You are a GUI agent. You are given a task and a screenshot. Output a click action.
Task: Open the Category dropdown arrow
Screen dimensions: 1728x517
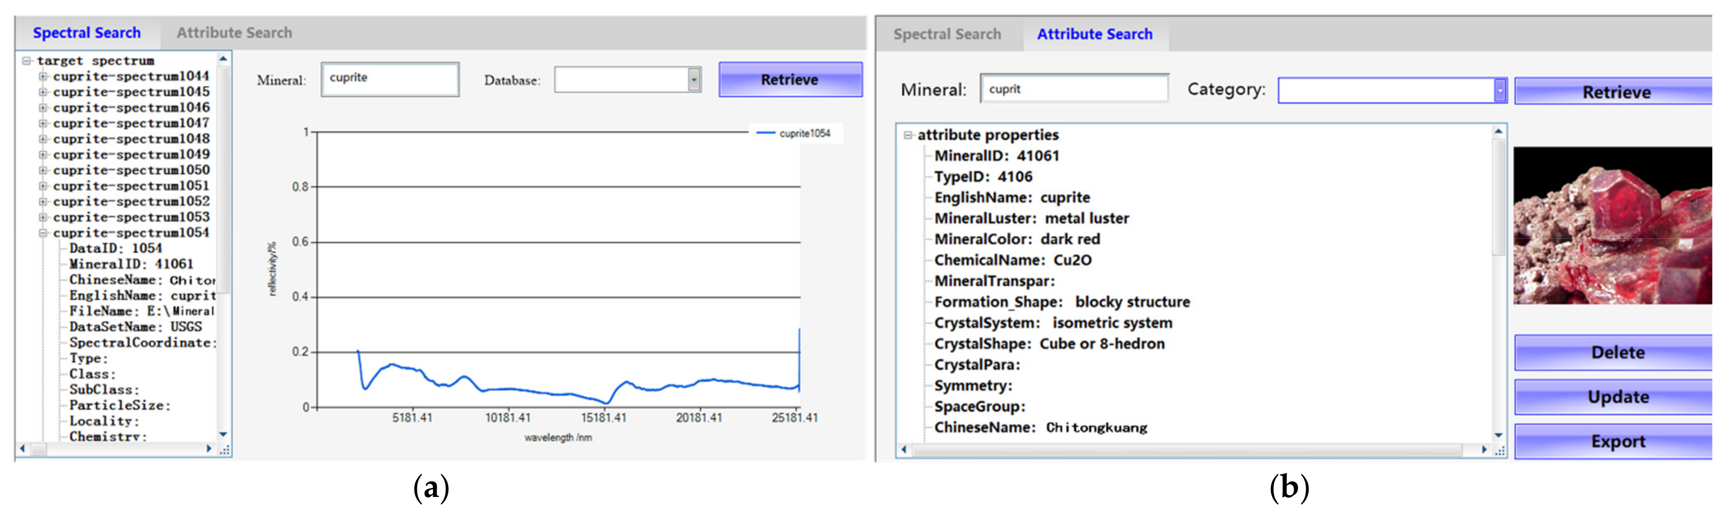[1500, 91]
